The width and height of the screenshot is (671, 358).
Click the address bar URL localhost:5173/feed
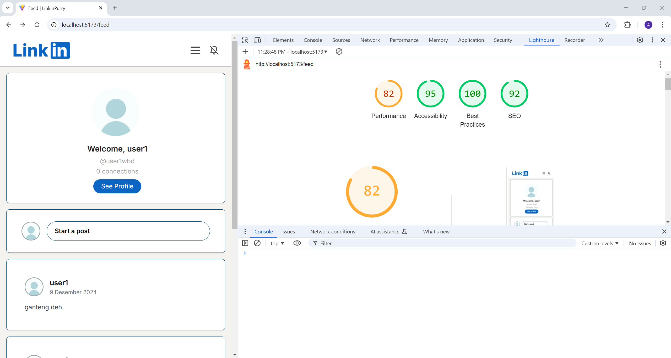(x=85, y=25)
